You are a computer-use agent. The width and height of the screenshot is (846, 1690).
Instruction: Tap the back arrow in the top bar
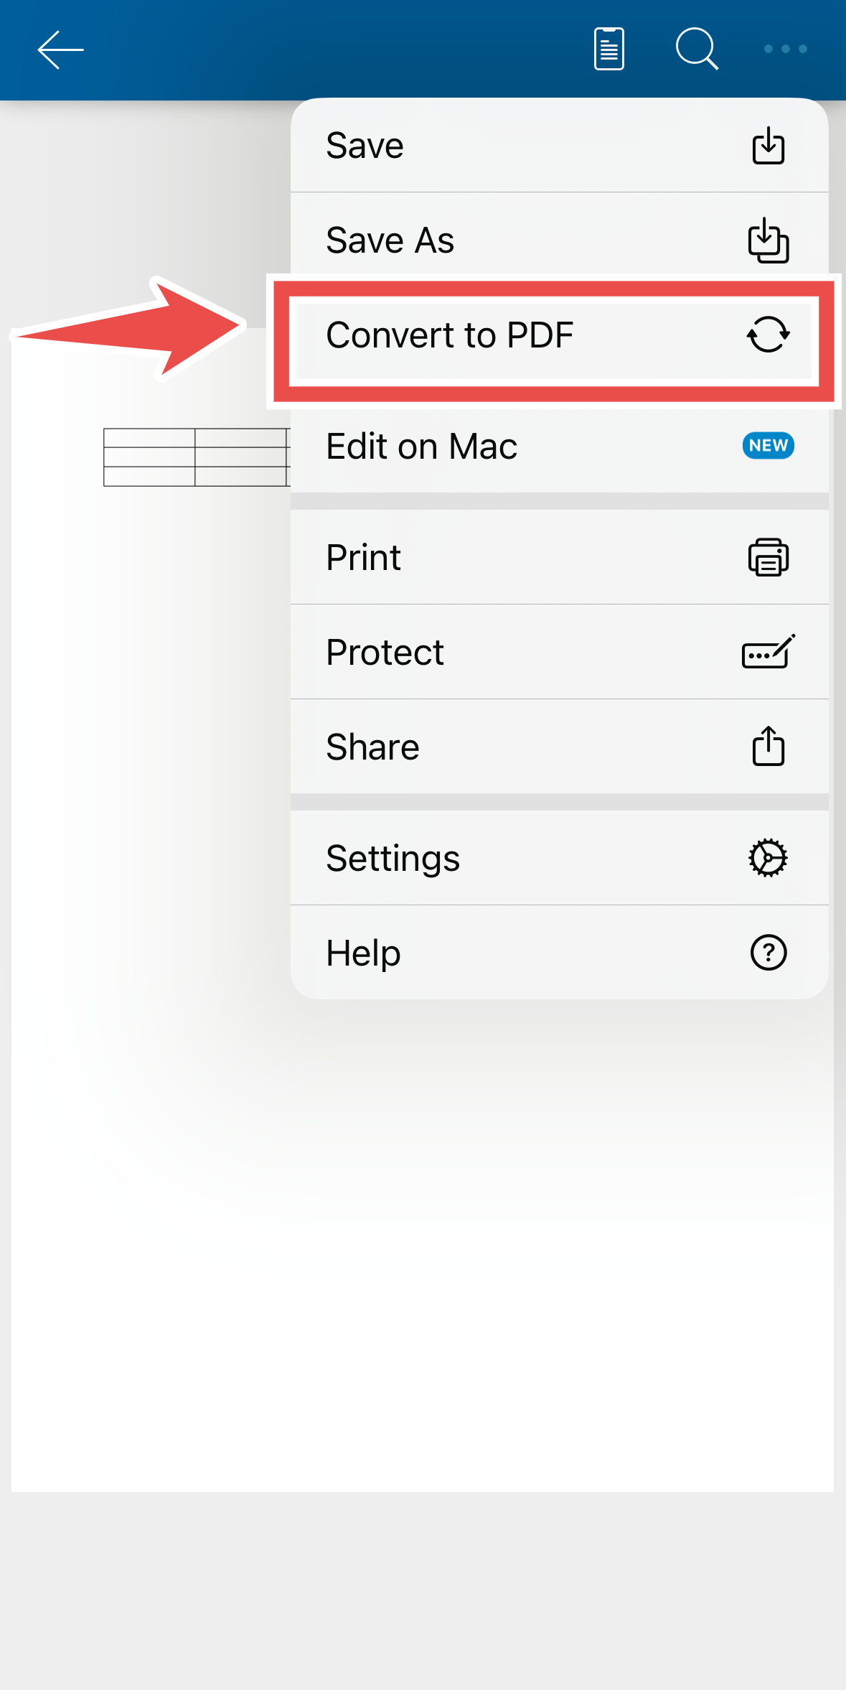click(x=60, y=50)
